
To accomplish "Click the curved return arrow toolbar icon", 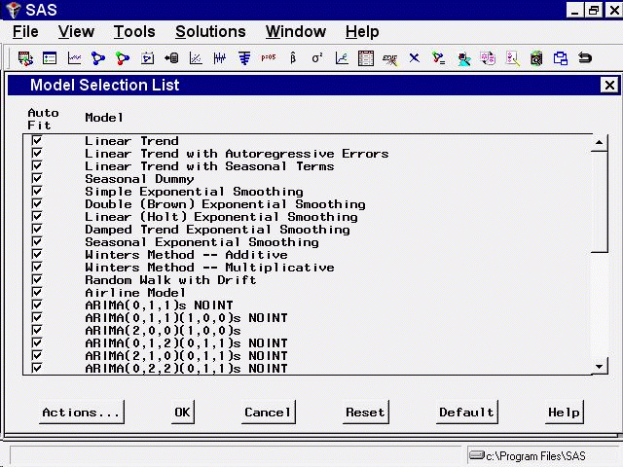I will 585,58.
